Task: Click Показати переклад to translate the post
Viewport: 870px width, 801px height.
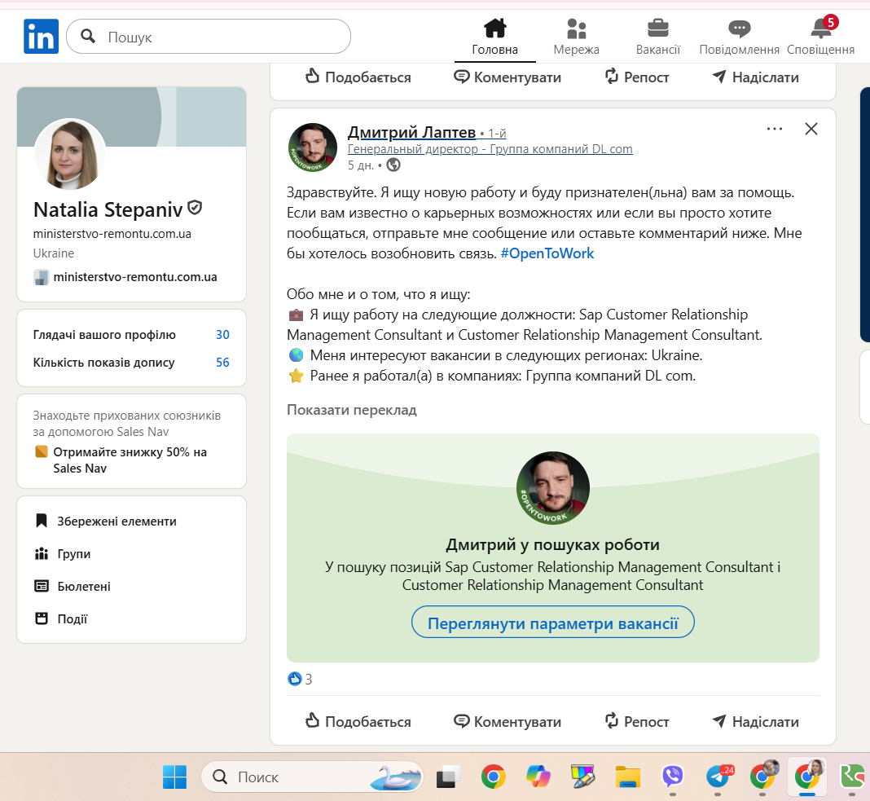Action: coord(352,410)
